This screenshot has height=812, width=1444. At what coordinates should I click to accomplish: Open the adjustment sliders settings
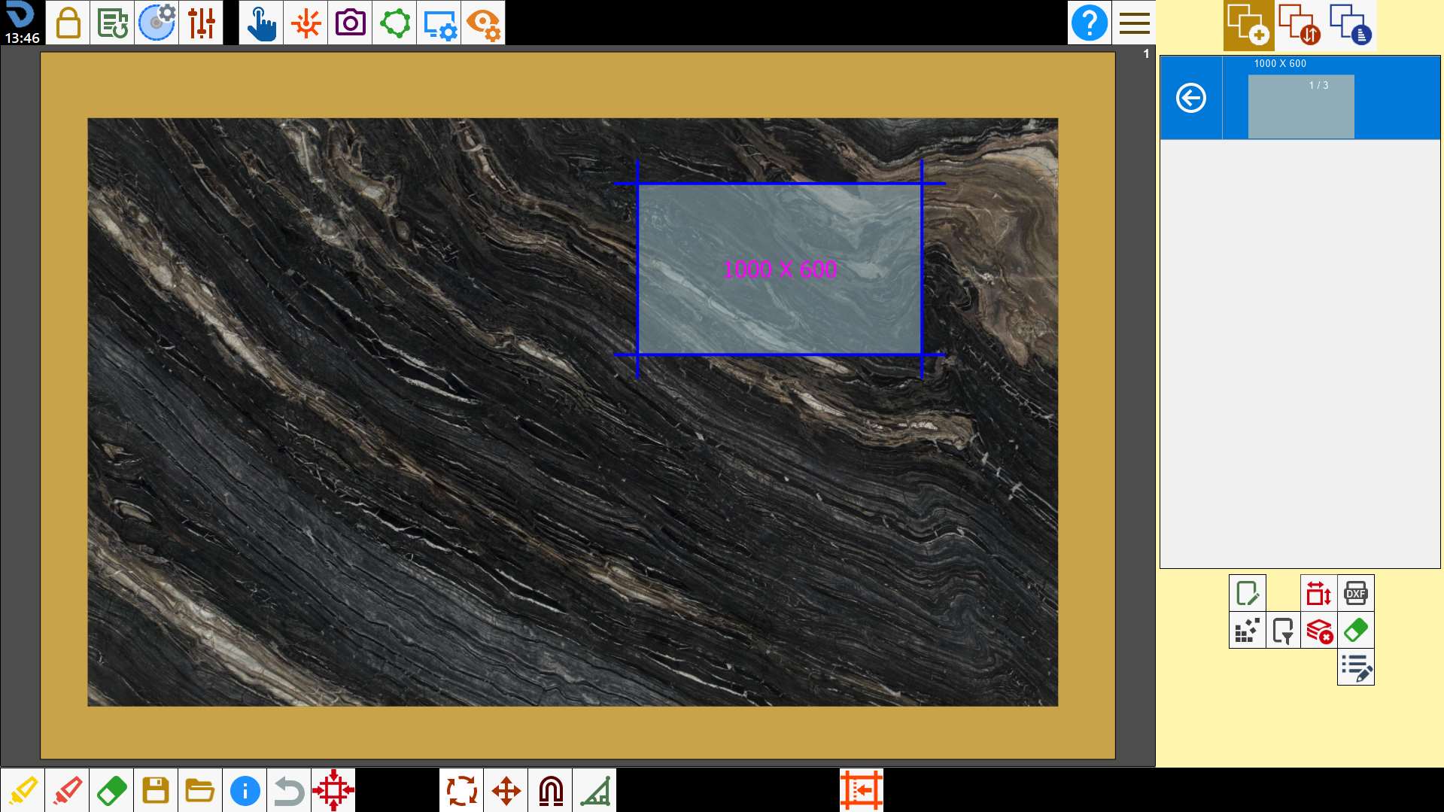201,23
